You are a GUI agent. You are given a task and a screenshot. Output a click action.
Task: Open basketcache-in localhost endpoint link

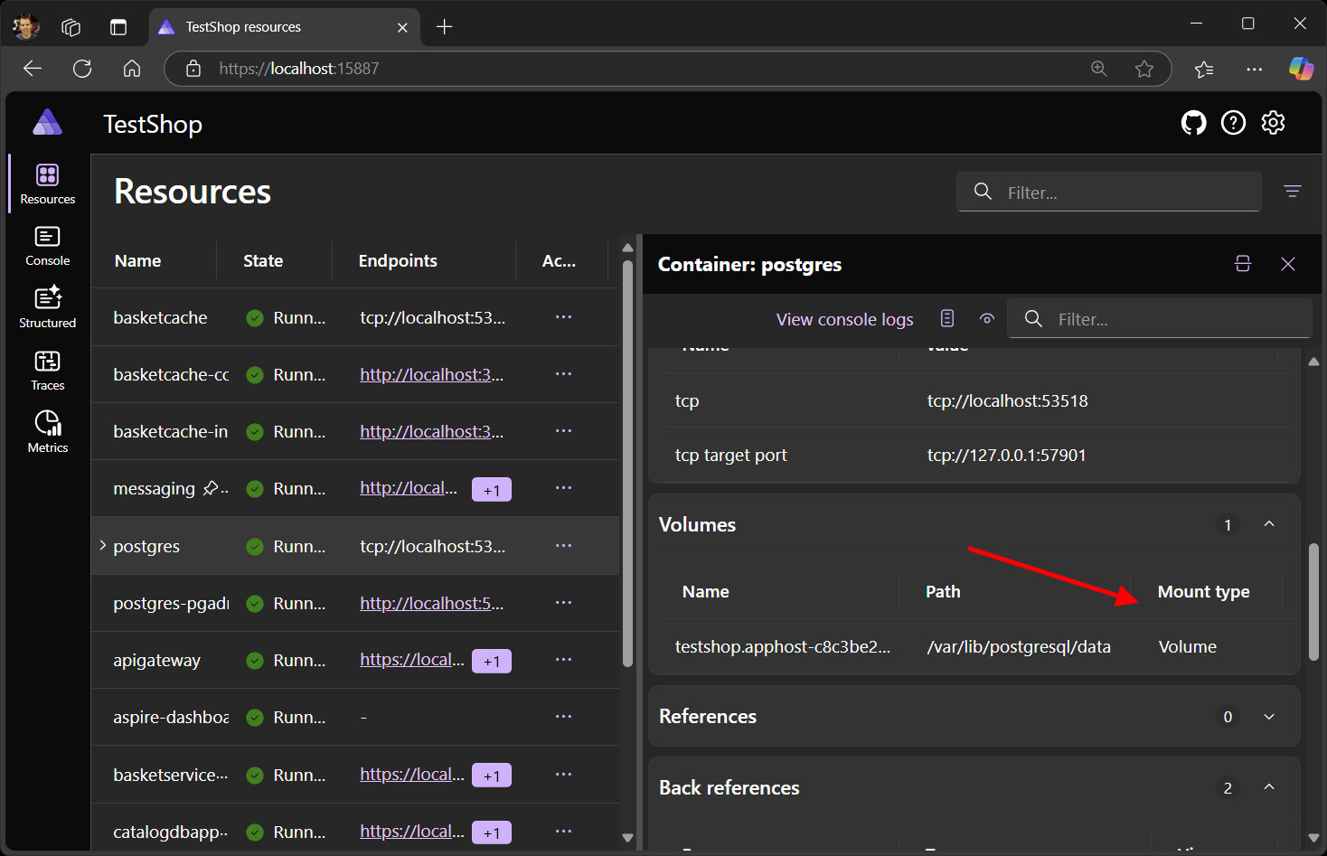[x=431, y=431]
